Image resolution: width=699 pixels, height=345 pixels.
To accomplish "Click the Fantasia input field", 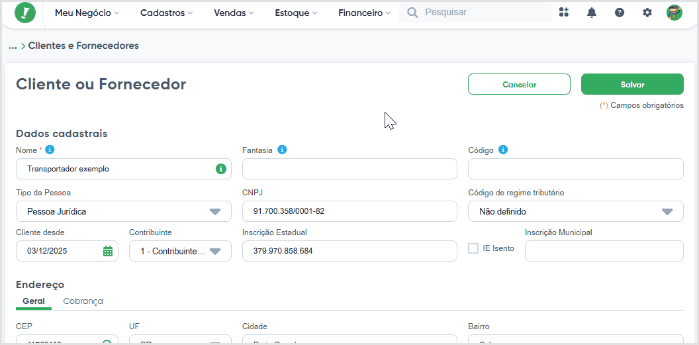I will point(349,169).
